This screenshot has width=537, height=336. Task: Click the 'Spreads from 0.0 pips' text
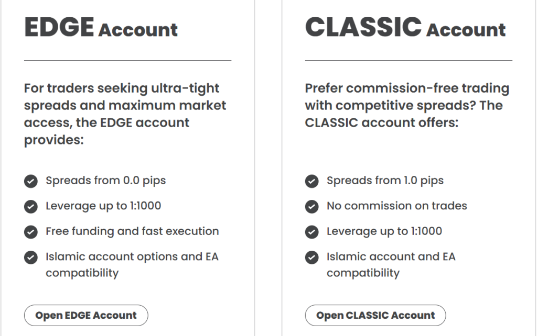coord(105,181)
